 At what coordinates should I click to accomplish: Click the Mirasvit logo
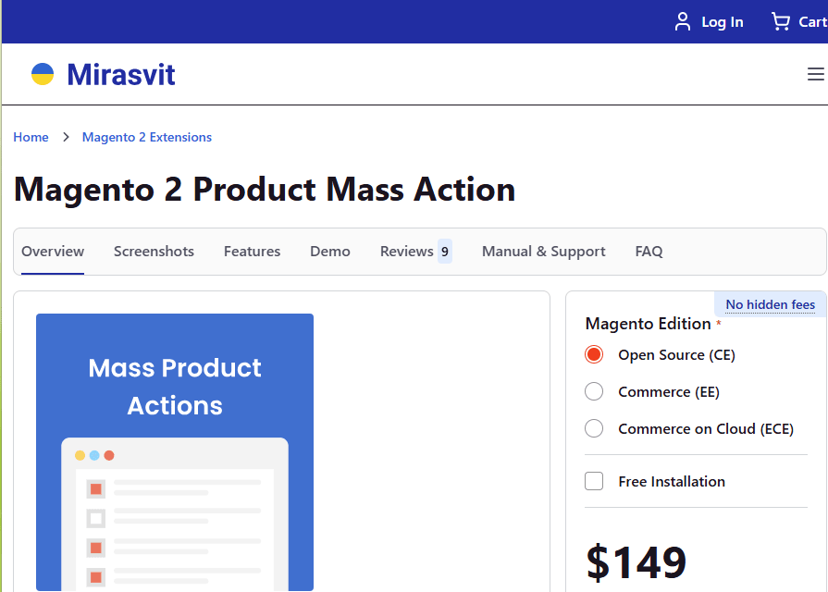(103, 74)
